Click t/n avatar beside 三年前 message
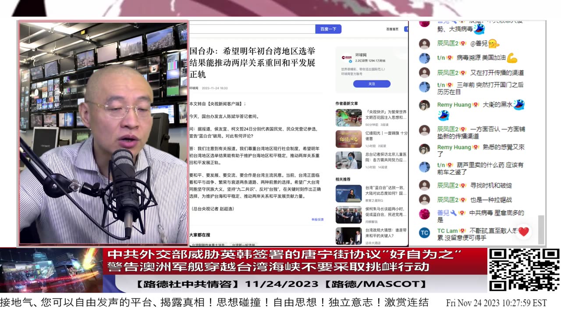 (x=424, y=87)
